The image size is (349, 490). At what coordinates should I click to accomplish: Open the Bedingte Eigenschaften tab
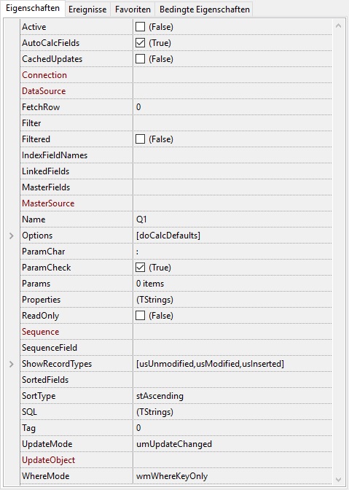[205, 9]
